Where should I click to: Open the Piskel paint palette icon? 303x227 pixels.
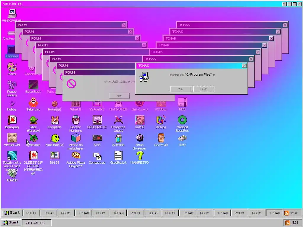pos(12,67)
